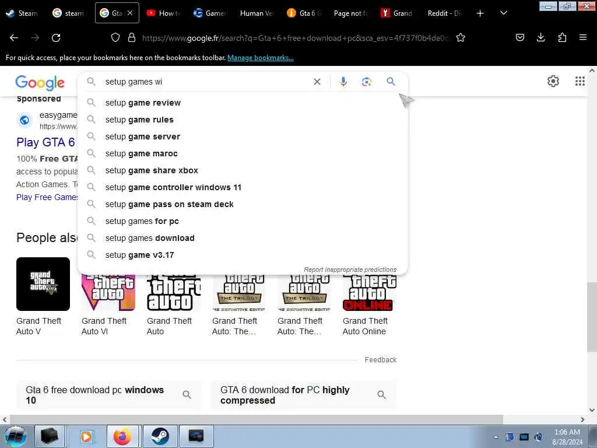597x448 pixels.
Task: Click the Google logo
Action: point(40,83)
